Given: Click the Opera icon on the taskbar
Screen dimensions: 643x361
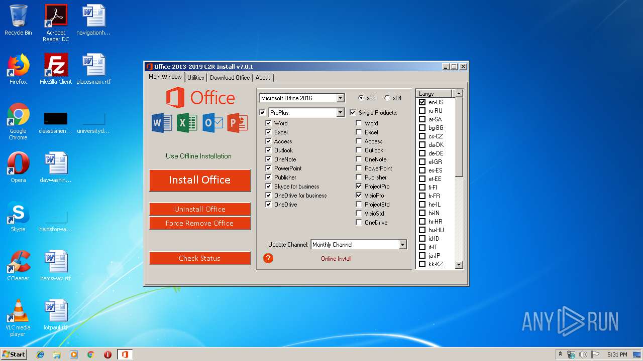Looking at the screenshot, I should 108,354.
